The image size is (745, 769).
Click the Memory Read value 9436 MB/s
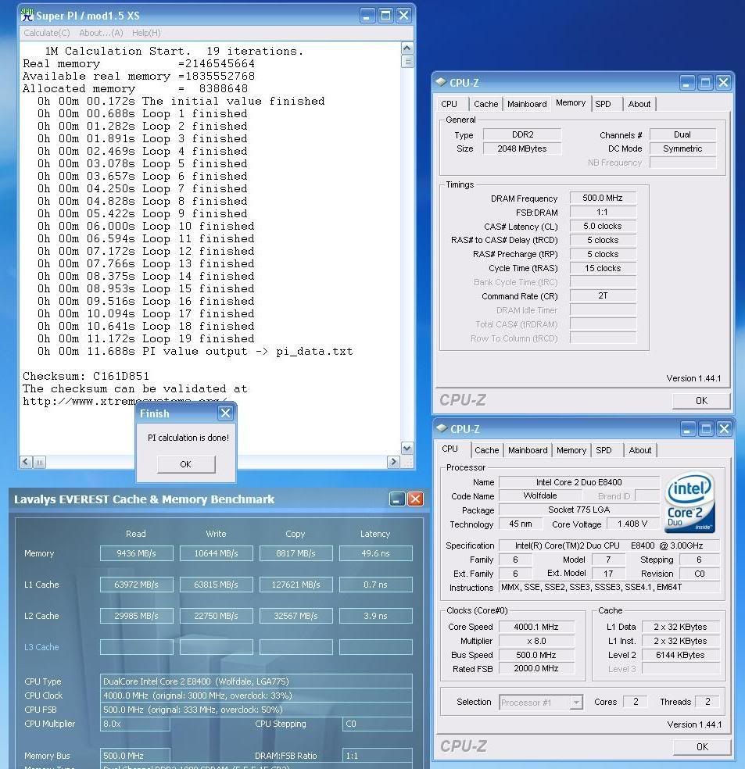tap(136, 553)
